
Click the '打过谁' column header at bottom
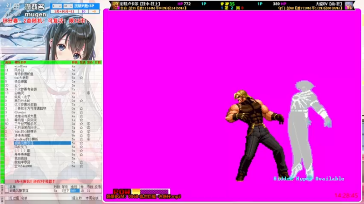[x=14, y=198]
